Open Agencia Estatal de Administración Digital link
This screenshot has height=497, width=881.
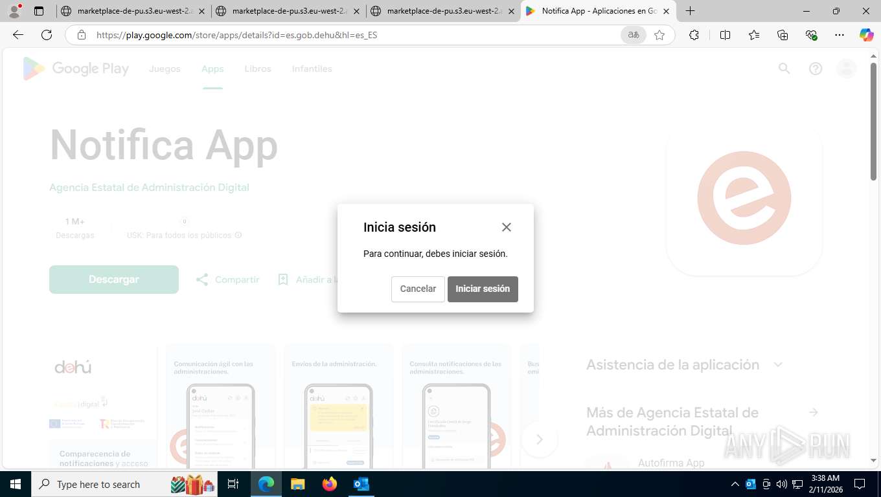click(x=149, y=188)
